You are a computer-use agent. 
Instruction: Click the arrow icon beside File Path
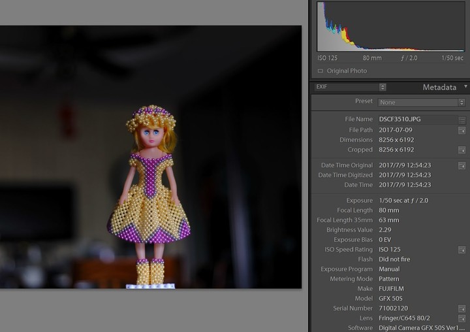pos(462,130)
